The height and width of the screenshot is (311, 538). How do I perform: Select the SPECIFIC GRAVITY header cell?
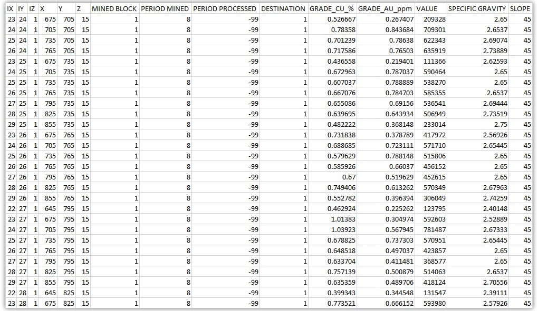[x=477, y=9]
